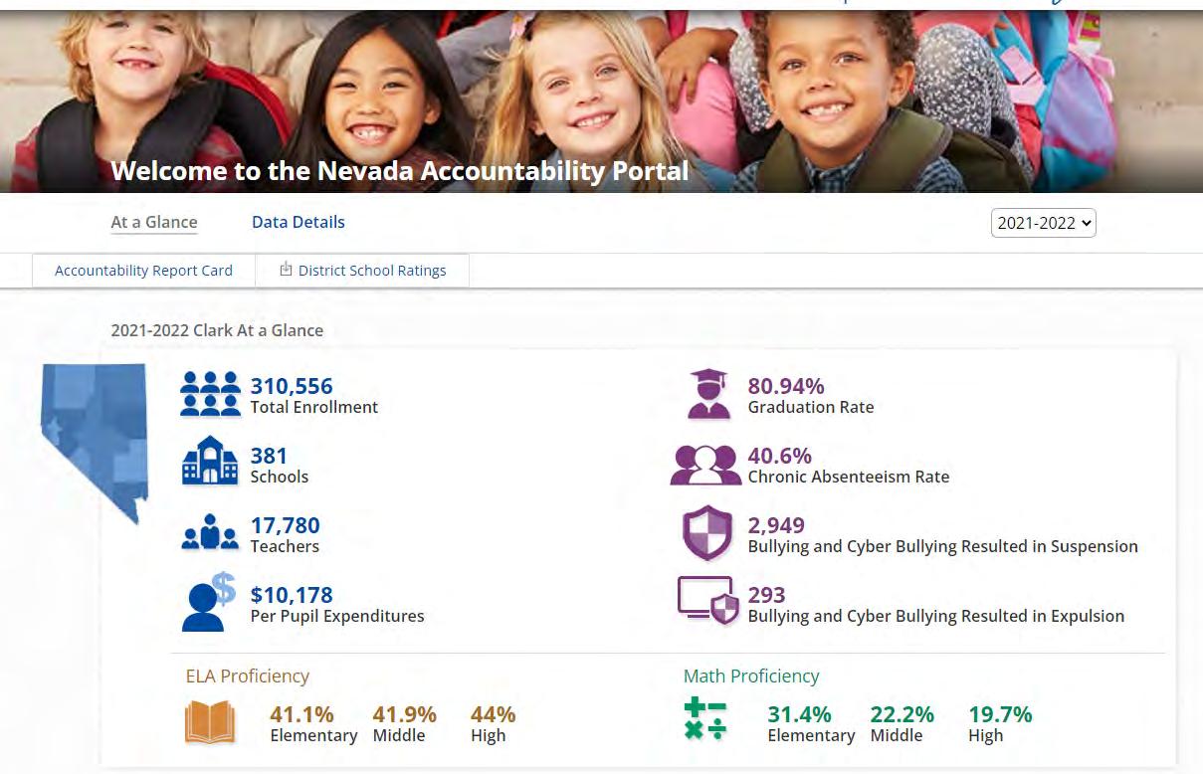Click the bullying expulsion monitor icon
Screen dimensions: 1203x774
click(708, 601)
